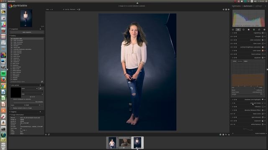268x150 pixels.
Task: Click the black color picker swatch
Action: click(x=16, y=92)
